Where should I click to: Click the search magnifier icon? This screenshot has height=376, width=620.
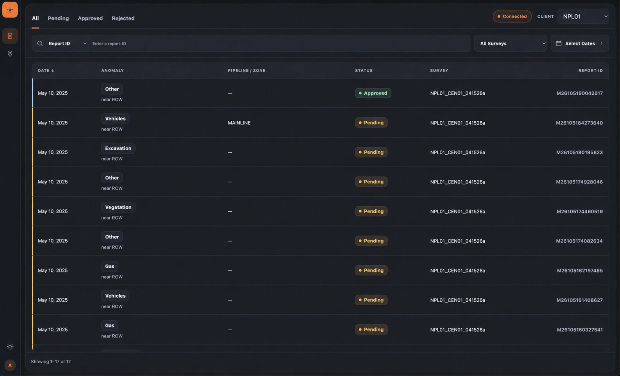40,43
